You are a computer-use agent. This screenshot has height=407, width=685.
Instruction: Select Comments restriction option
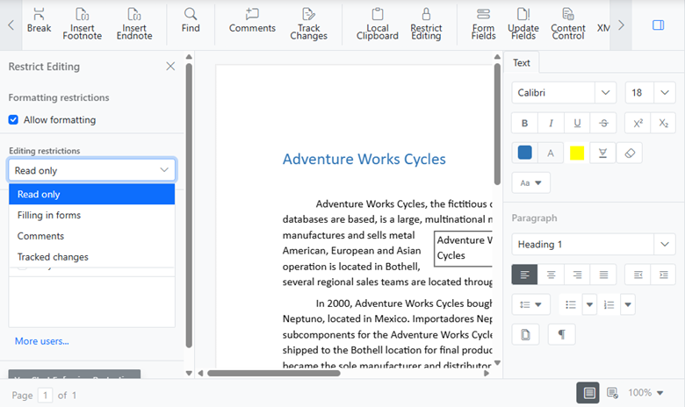91,236
